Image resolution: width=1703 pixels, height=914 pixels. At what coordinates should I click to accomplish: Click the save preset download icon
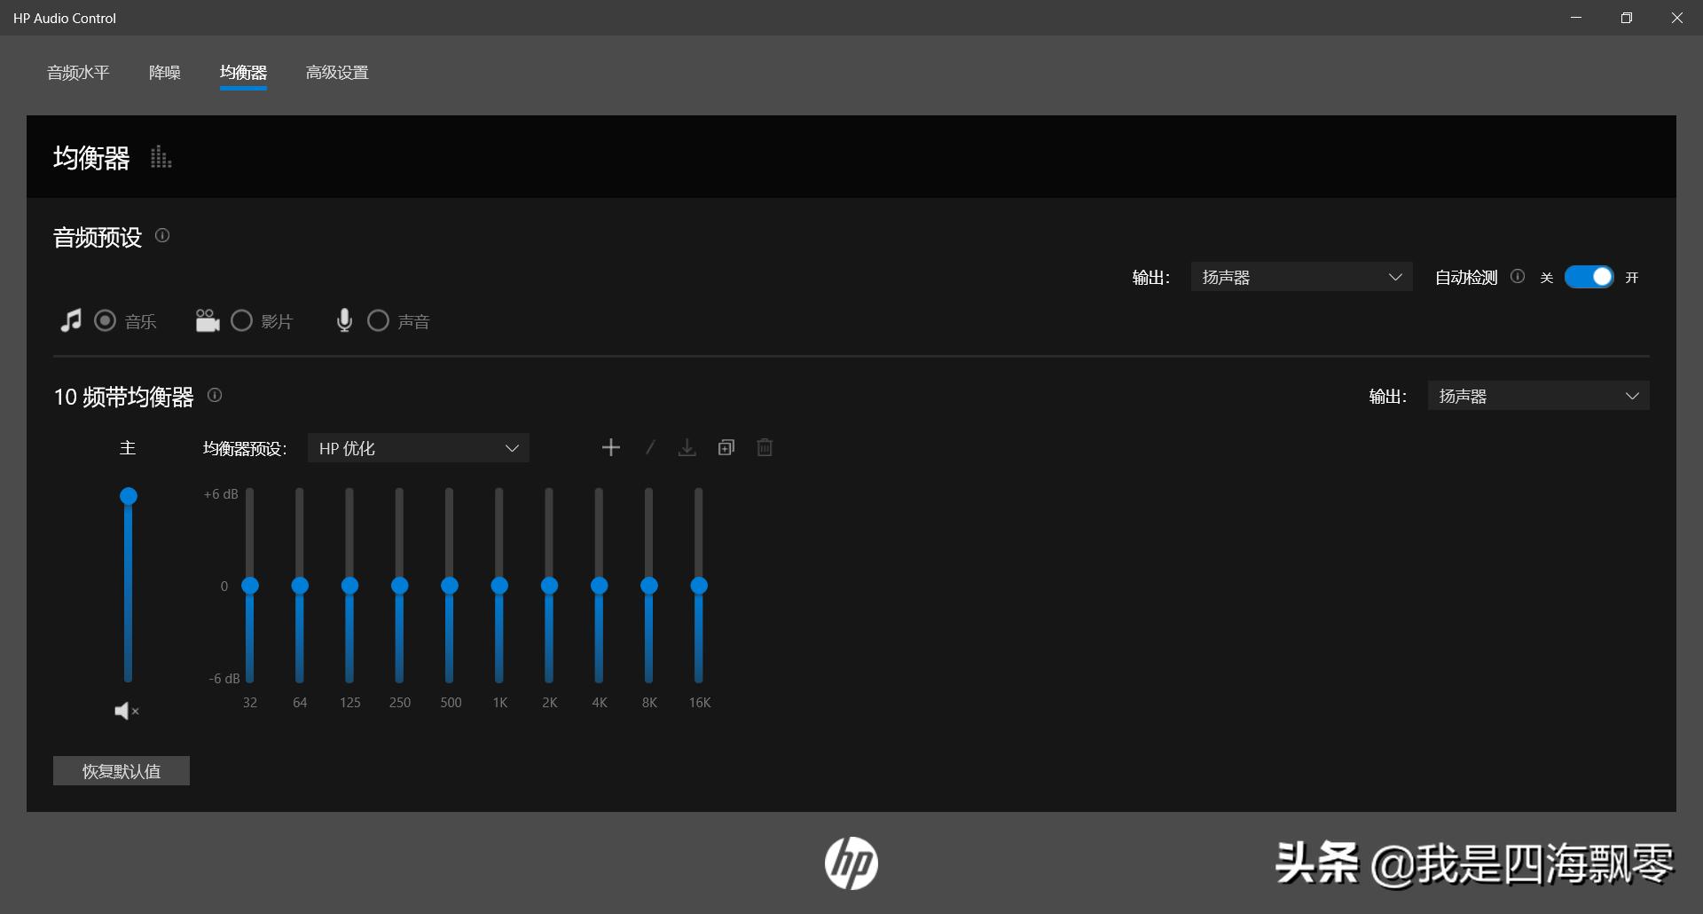point(687,448)
